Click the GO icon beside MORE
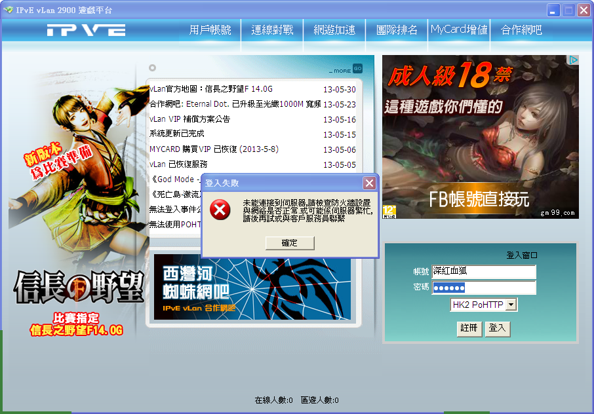 (x=357, y=69)
